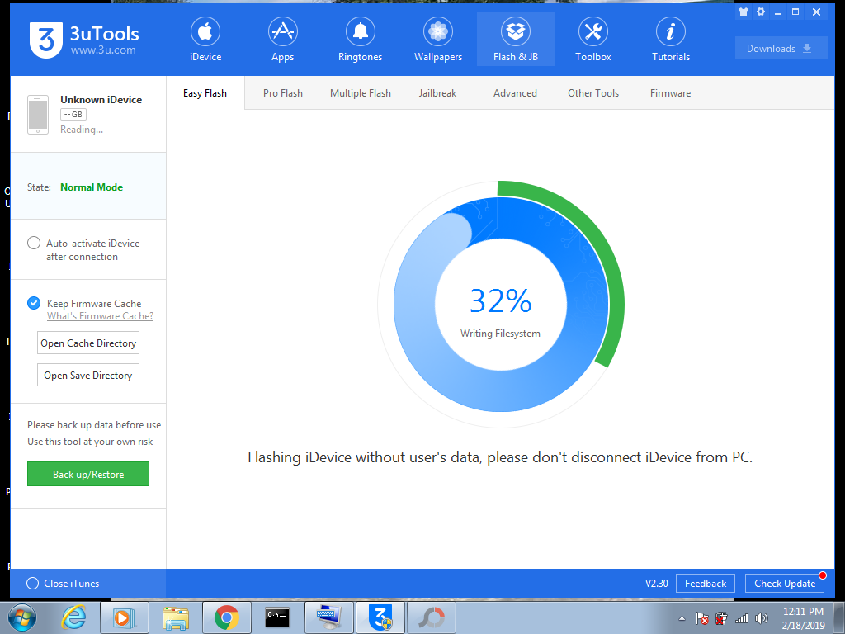
Task: Click the security shield tray icon
Action: point(721,618)
